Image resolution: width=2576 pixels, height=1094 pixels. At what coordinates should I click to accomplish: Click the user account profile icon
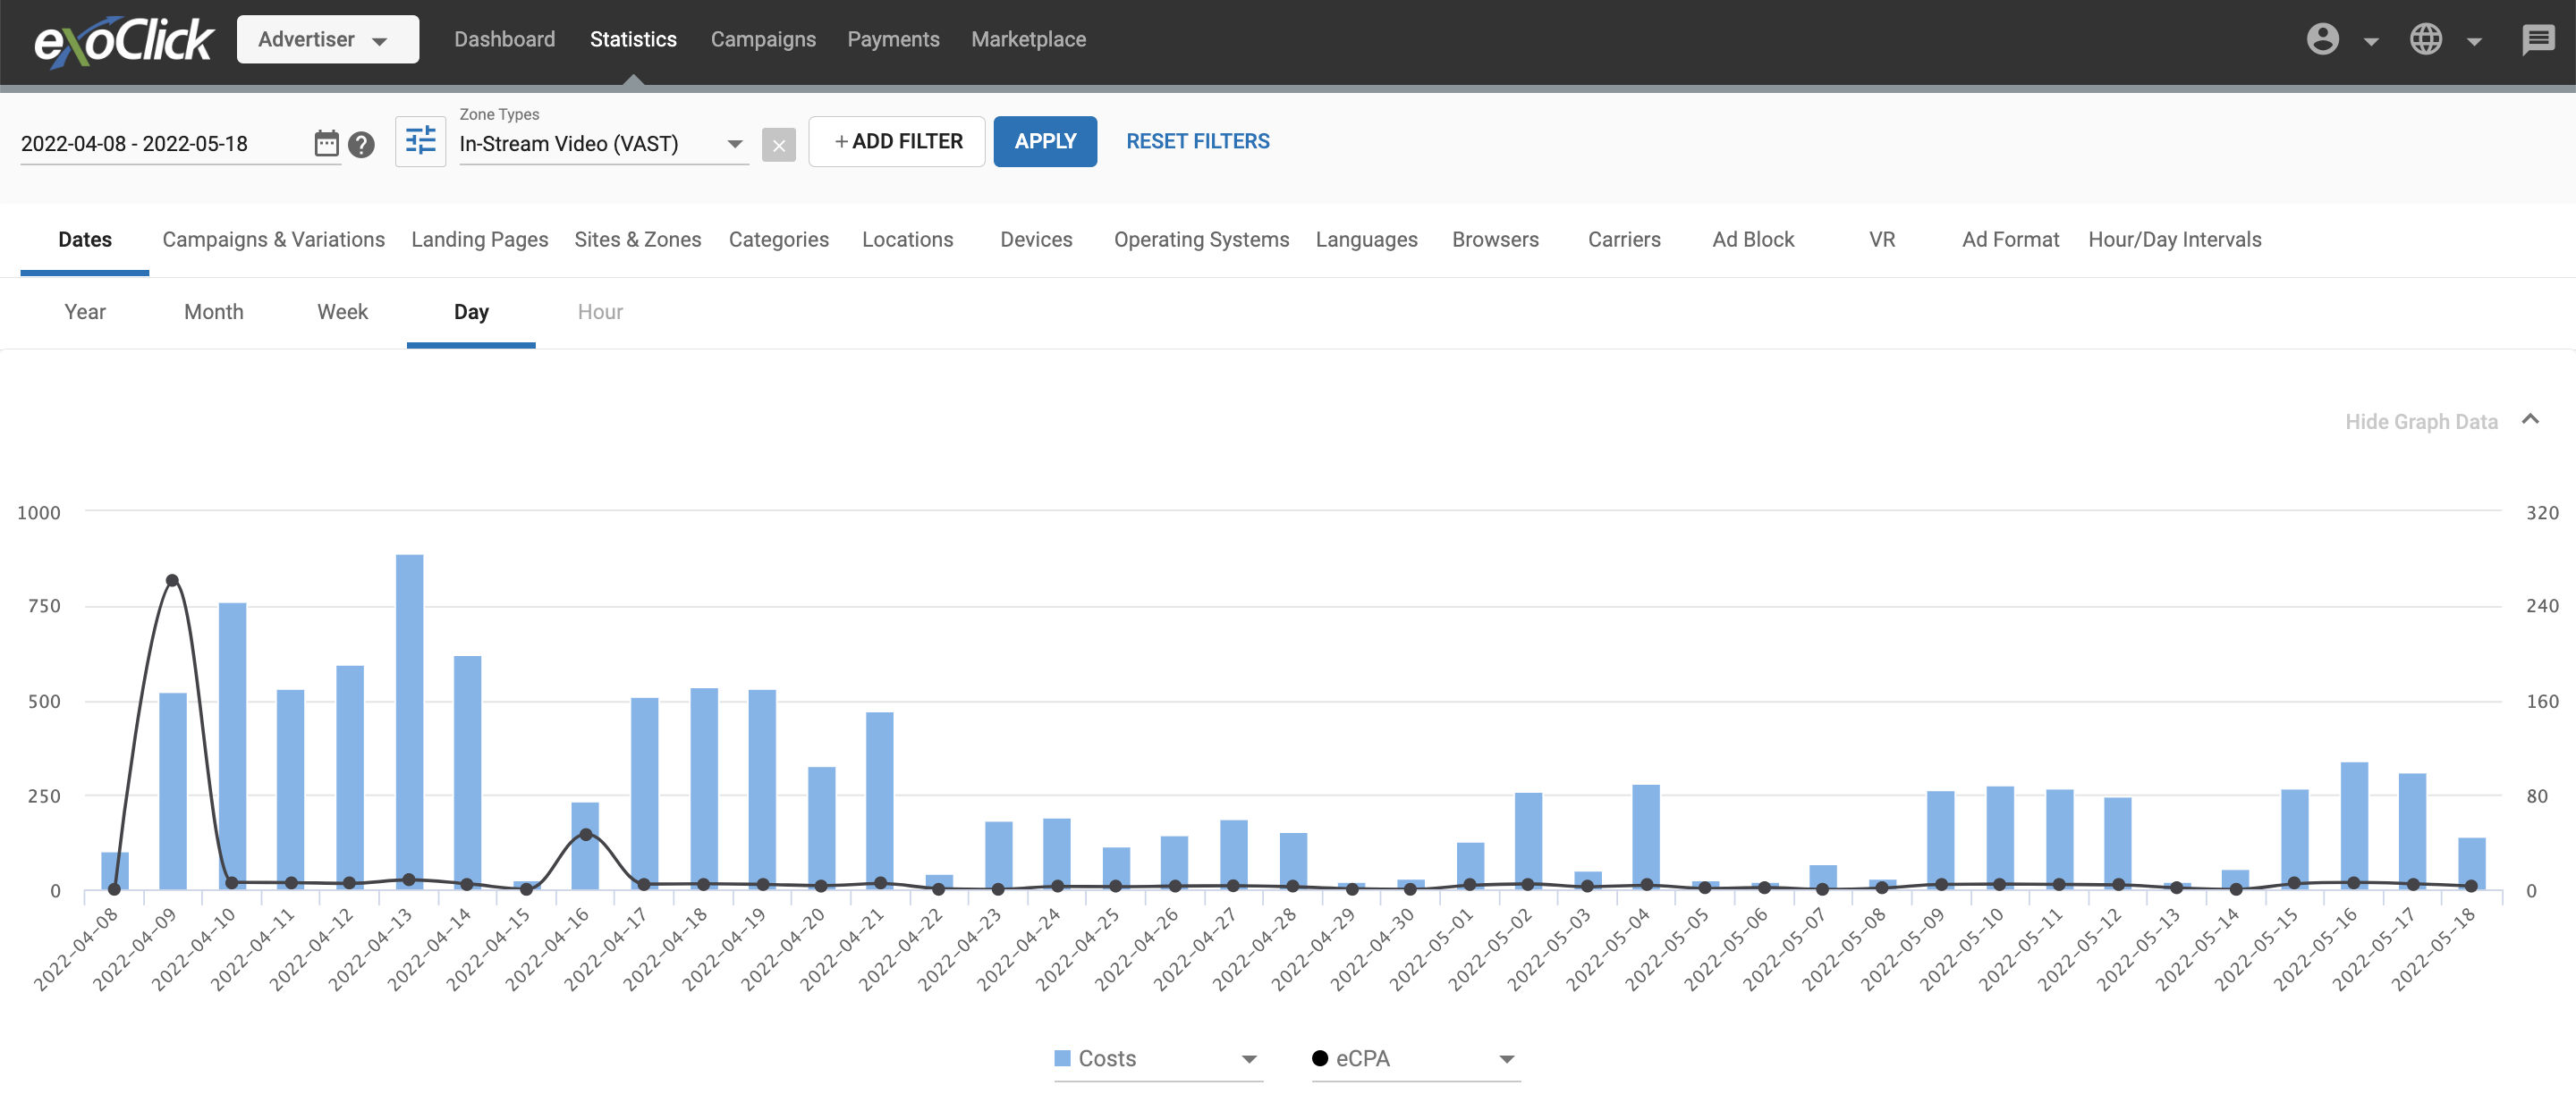click(x=2323, y=39)
